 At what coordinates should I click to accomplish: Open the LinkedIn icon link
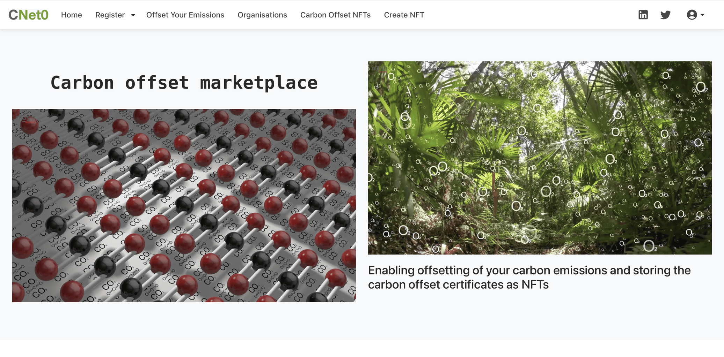click(643, 15)
